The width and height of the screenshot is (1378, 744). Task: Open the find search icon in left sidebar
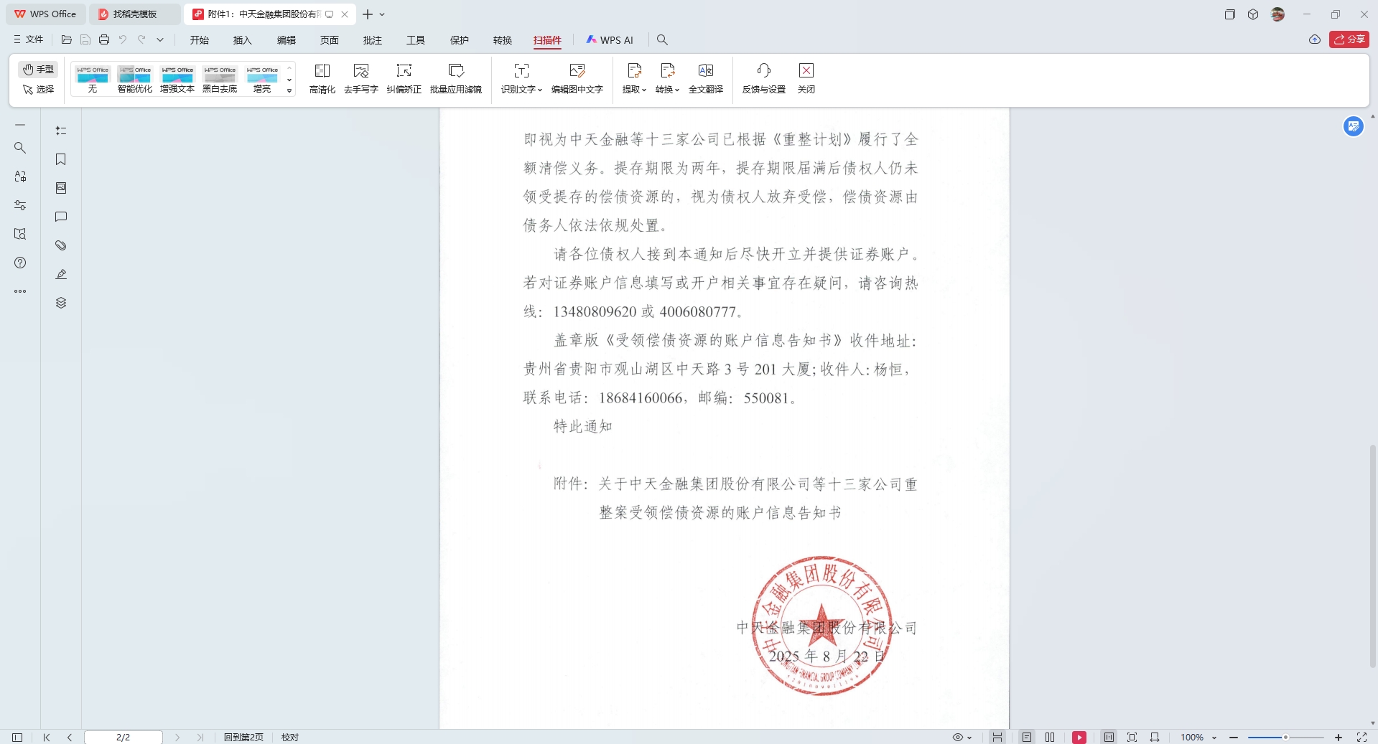(x=20, y=148)
